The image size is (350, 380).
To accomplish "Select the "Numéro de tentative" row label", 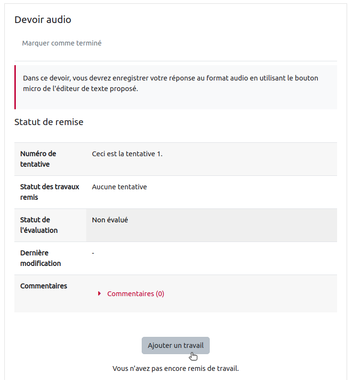I will (38, 159).
